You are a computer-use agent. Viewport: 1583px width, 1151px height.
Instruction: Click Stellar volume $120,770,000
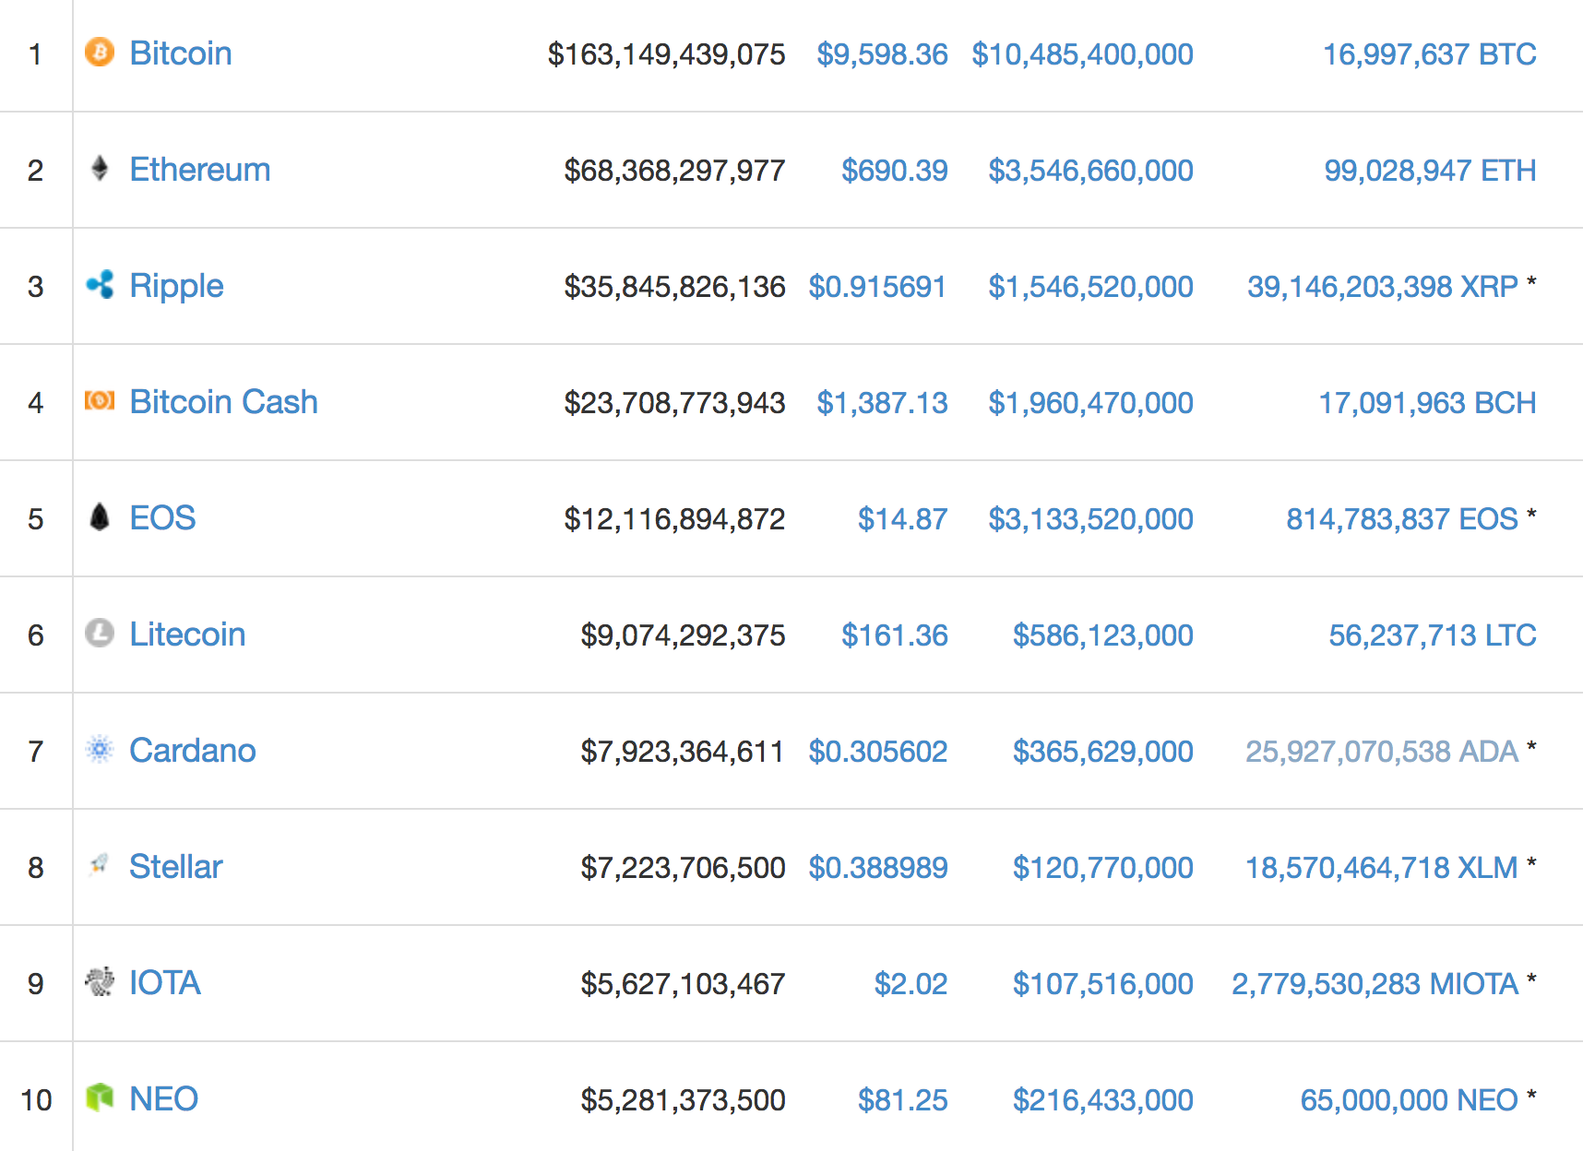click(x=1103, y=868)
